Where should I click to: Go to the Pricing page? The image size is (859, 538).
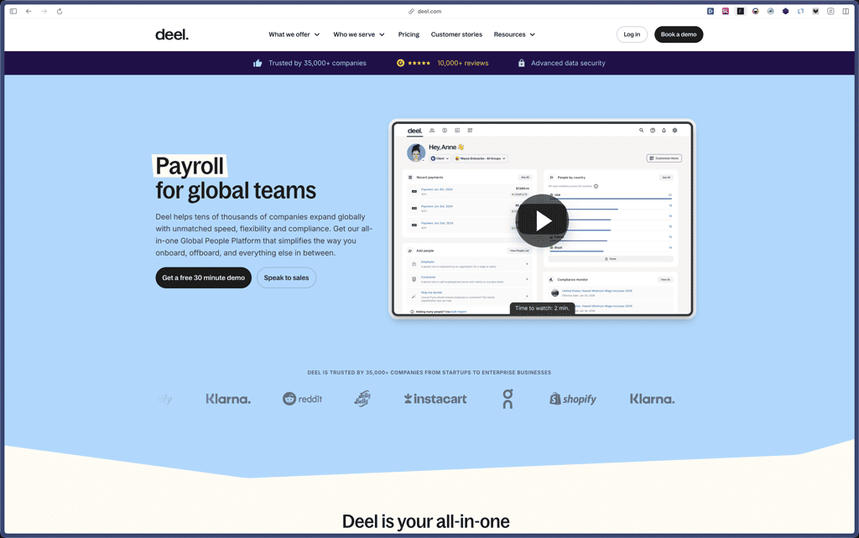pos(409,34)
